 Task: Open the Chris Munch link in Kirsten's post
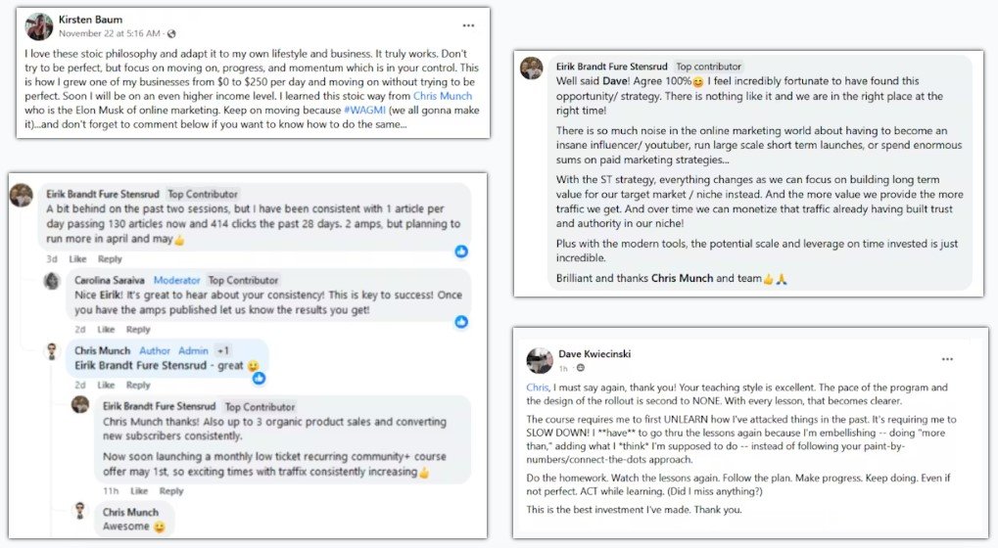point(442,96)
